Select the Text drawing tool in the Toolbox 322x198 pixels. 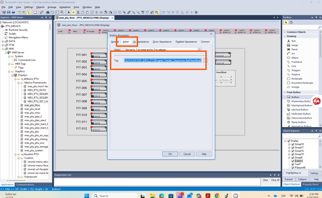click(293, 41)
